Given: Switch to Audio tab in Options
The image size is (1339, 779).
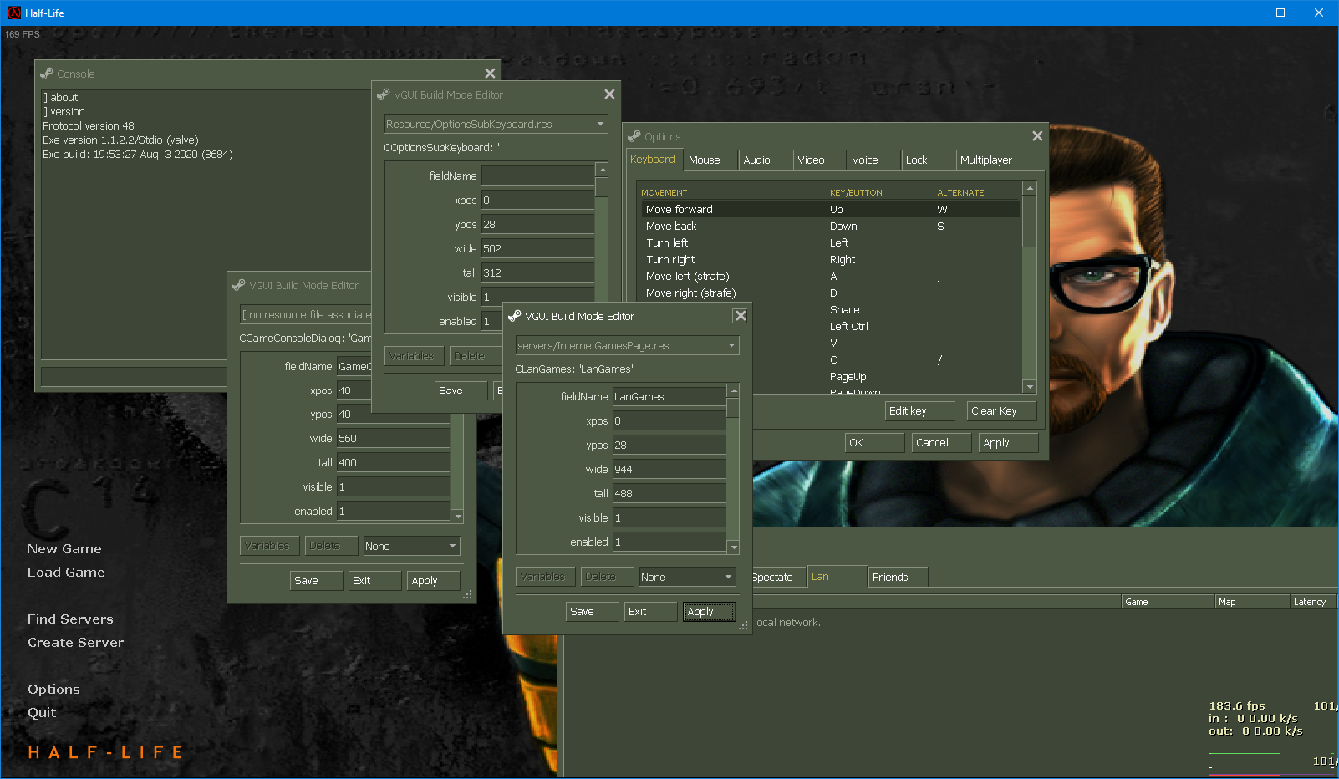Looking at the screenshot, I should click(x=765, y=160).
